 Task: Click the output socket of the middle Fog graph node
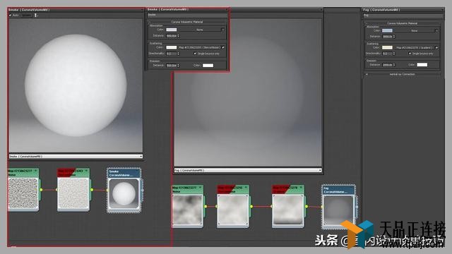tap(251, 207)
